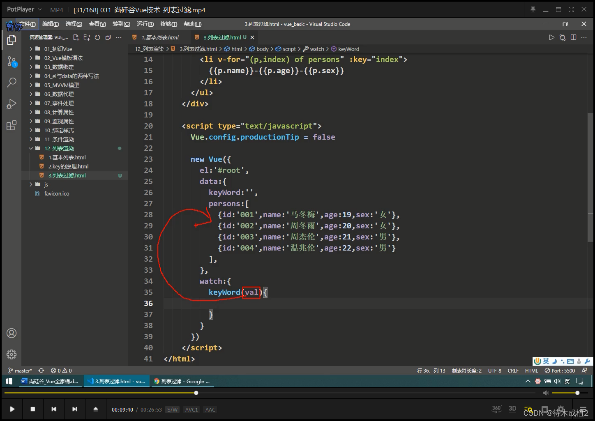
Task: Open explorer's more actions ellipsis
Action: tap(119, 37)
